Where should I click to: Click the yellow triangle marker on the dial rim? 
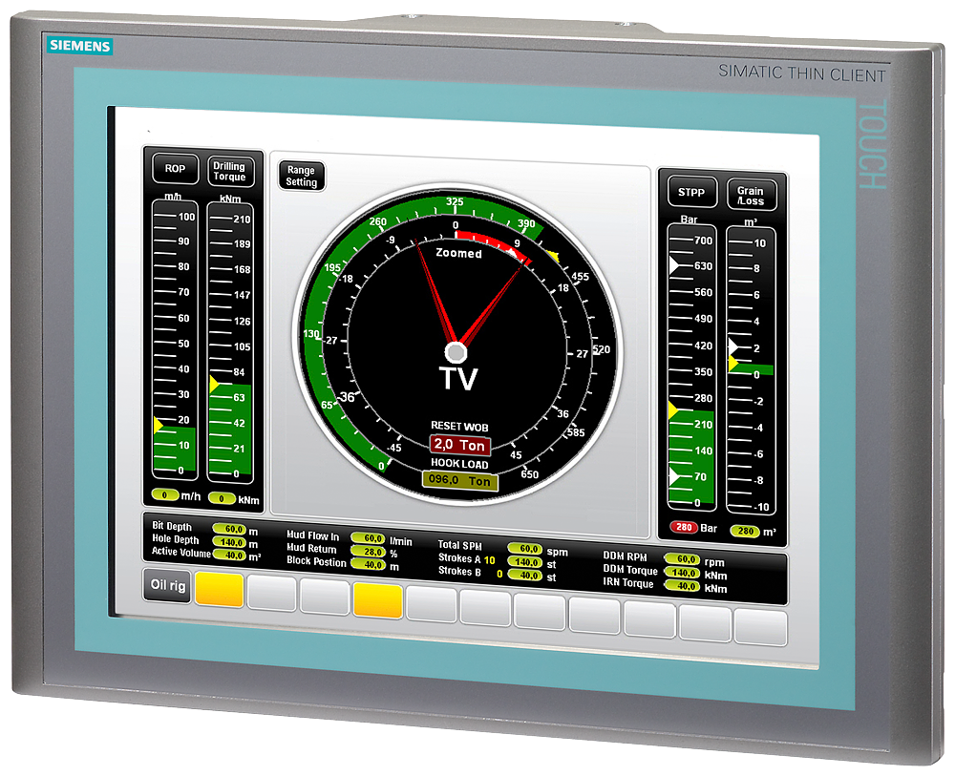coord(552,256)
